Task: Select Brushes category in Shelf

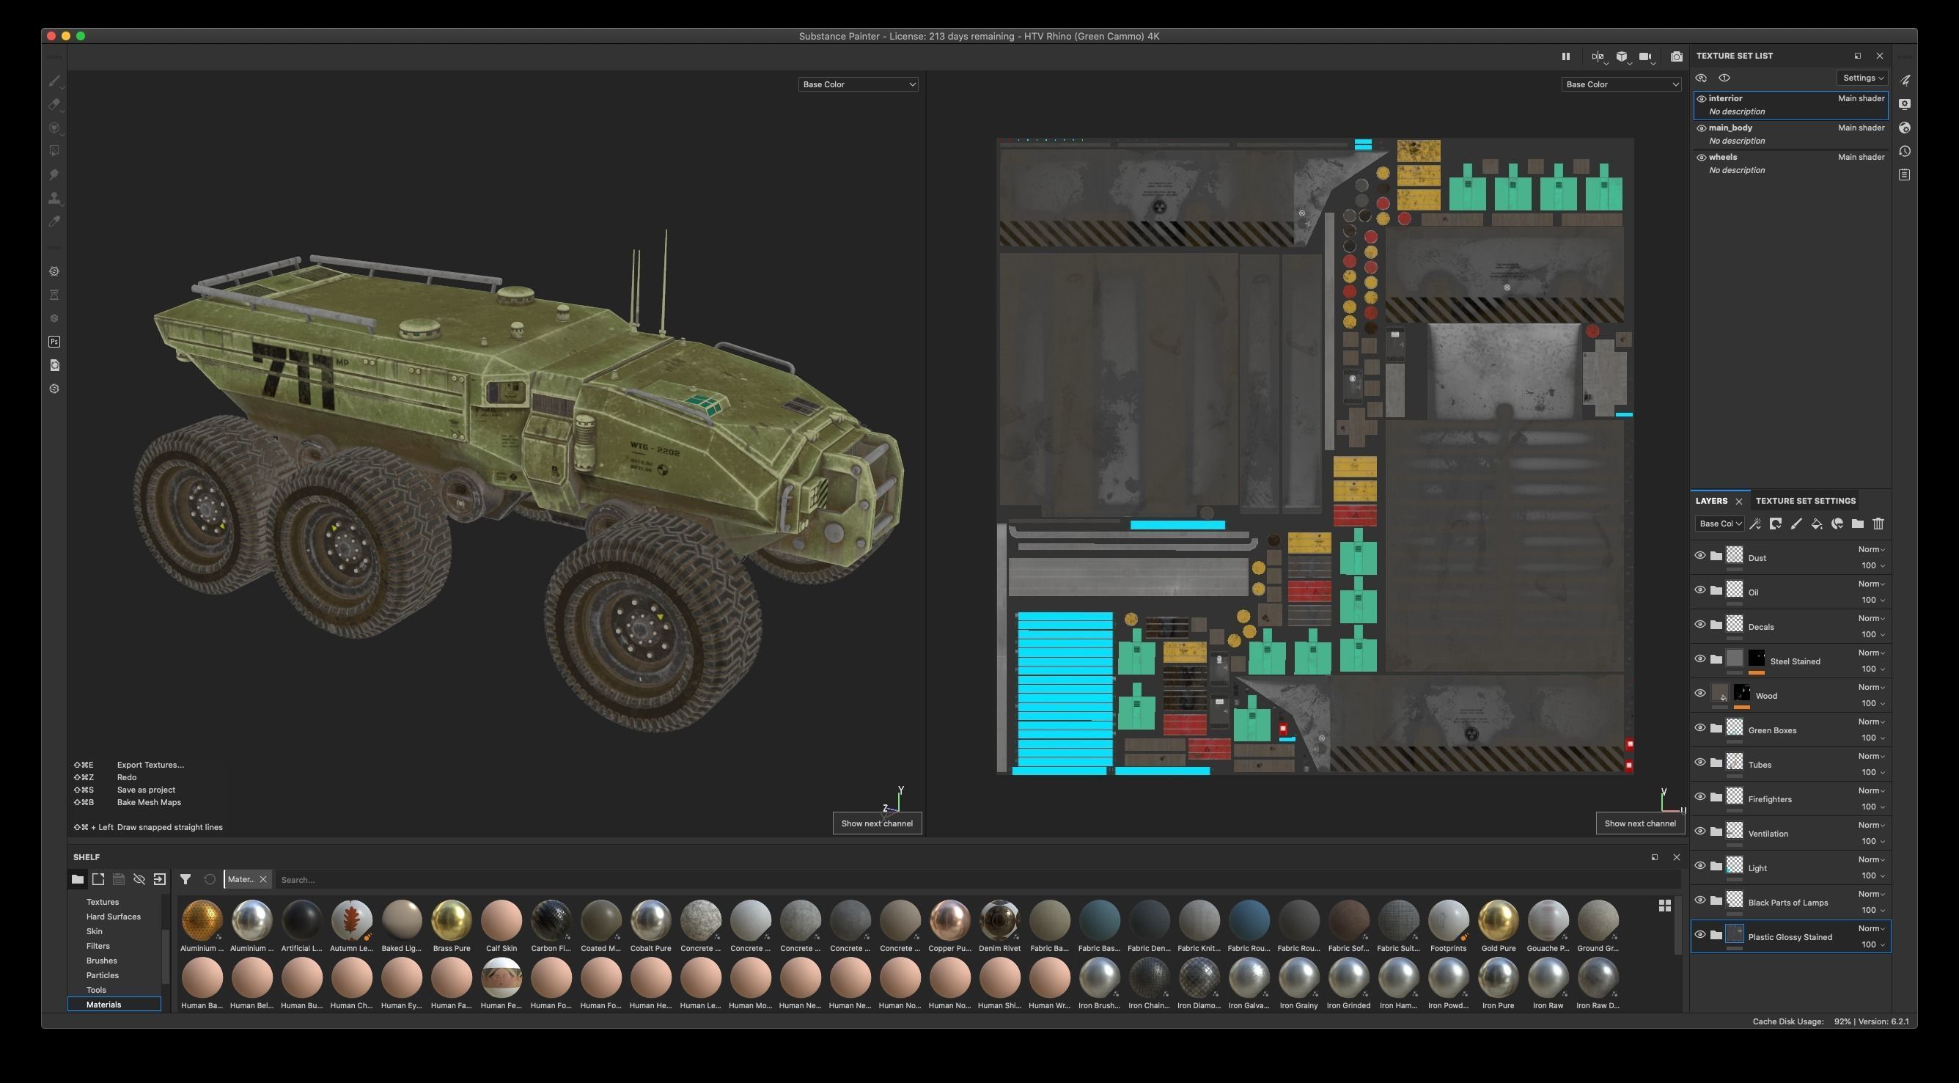Action: [x=101, y=961]
